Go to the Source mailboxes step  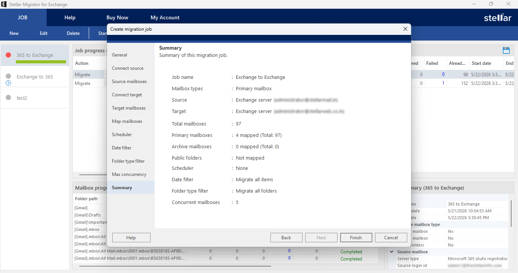click(130, 82)
